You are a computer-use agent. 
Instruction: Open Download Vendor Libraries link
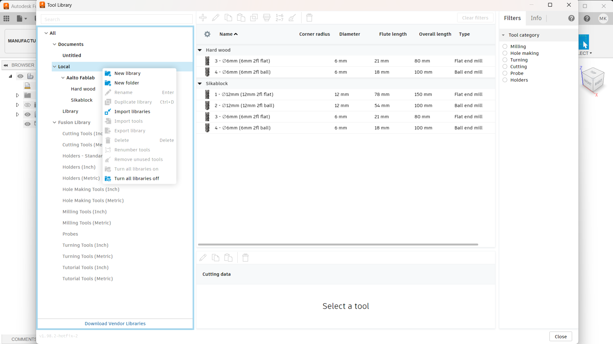coord(115,323)
